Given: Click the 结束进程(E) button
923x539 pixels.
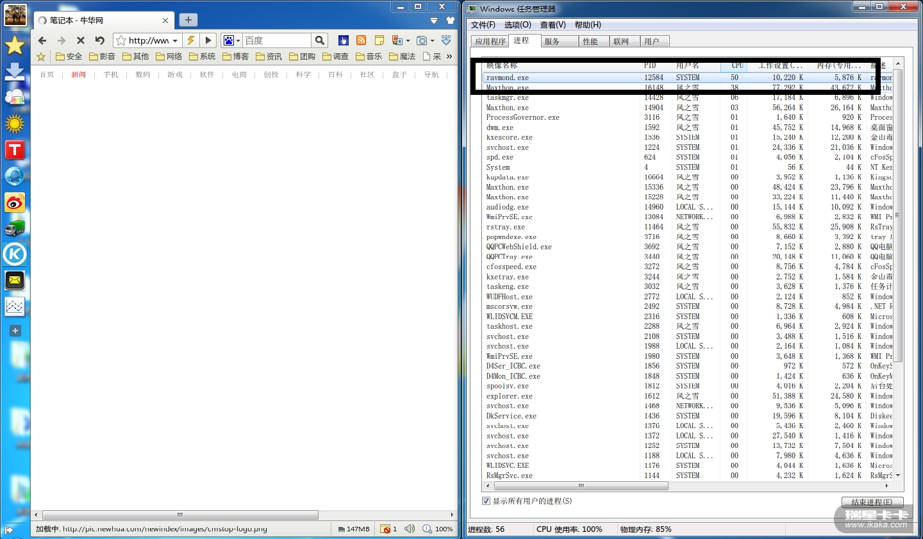Looking at the screenshot, I should (x=872, y=502).
